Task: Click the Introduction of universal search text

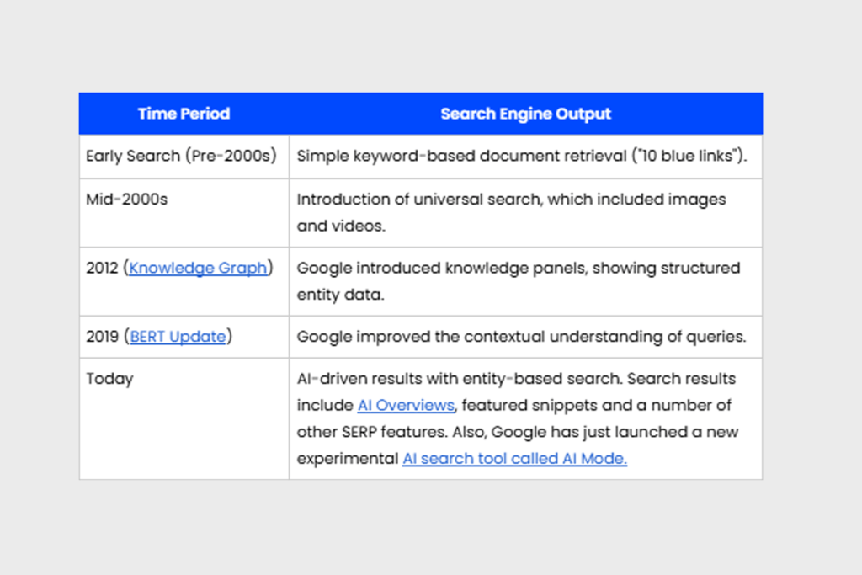Action: [511, 213]
